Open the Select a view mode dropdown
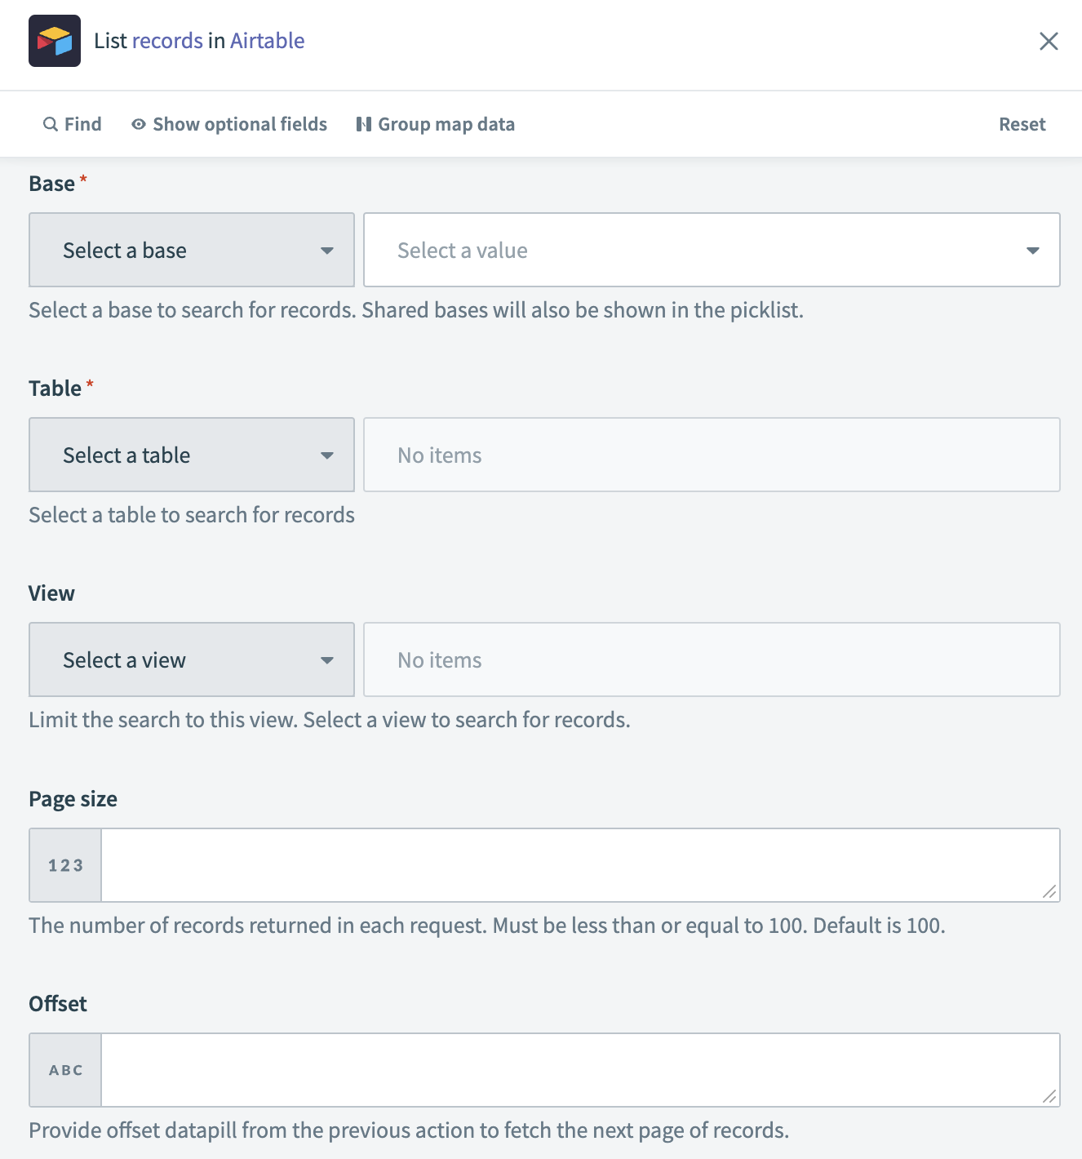This screenshot has width=1082, height=1159. pyautogui.click(x=192, y=659)
